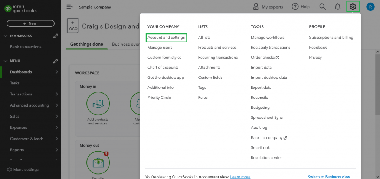Select Import data

(261, 68)
